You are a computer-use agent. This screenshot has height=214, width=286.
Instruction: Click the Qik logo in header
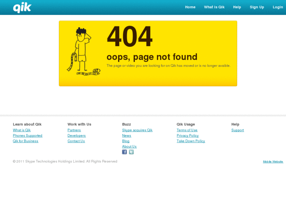click(22, 7)
